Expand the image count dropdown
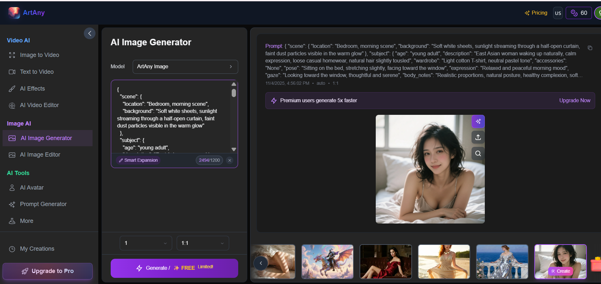This screenshot has height=284, width=601. pos(146,243)
